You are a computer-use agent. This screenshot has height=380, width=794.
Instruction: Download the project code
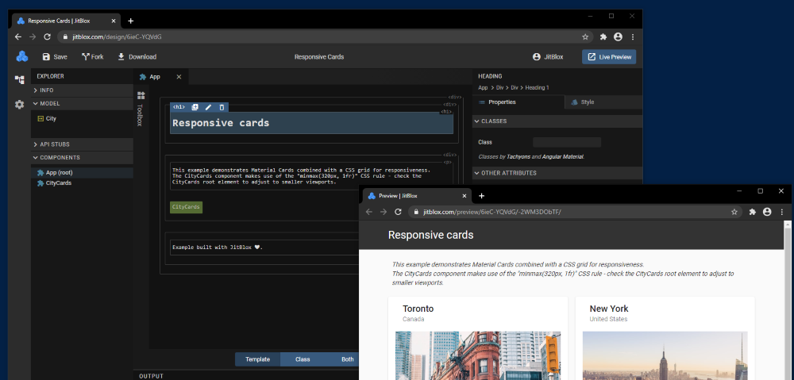tap(137, 56)
